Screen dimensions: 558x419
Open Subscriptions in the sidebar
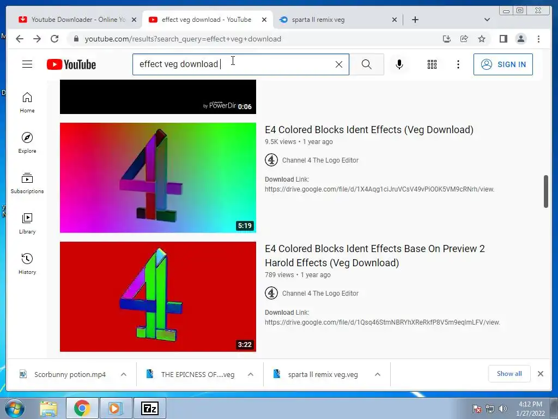27,183
